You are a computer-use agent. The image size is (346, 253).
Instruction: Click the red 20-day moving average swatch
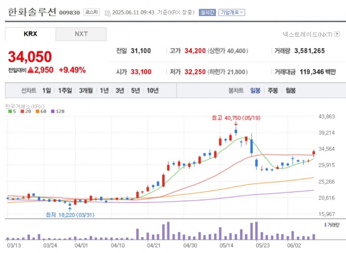22,111
